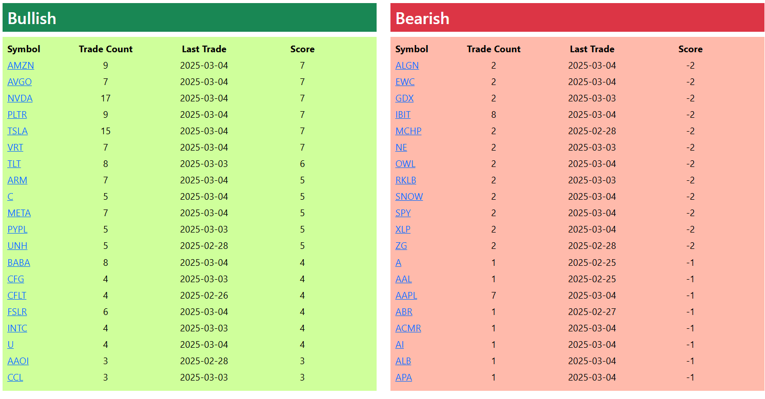Image resolution: width=765 pixels, height=399 pixels.
Task: Click the Bearish table Symbol header
Action: [x=411, y=49]
